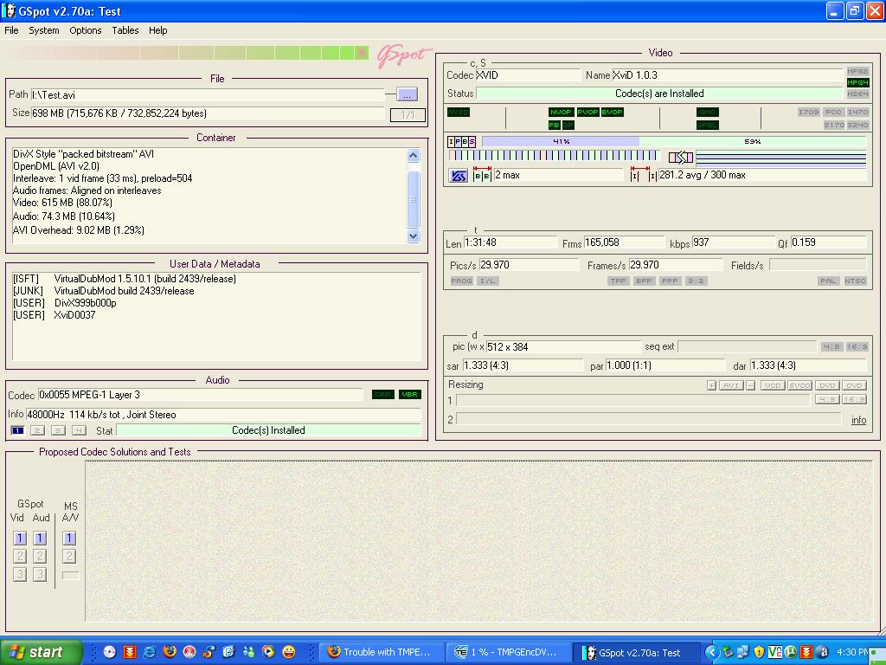Click the frame sequence arrow icon
The height and width of the screenshot is (665, 886).
click(x=680, y=157)
